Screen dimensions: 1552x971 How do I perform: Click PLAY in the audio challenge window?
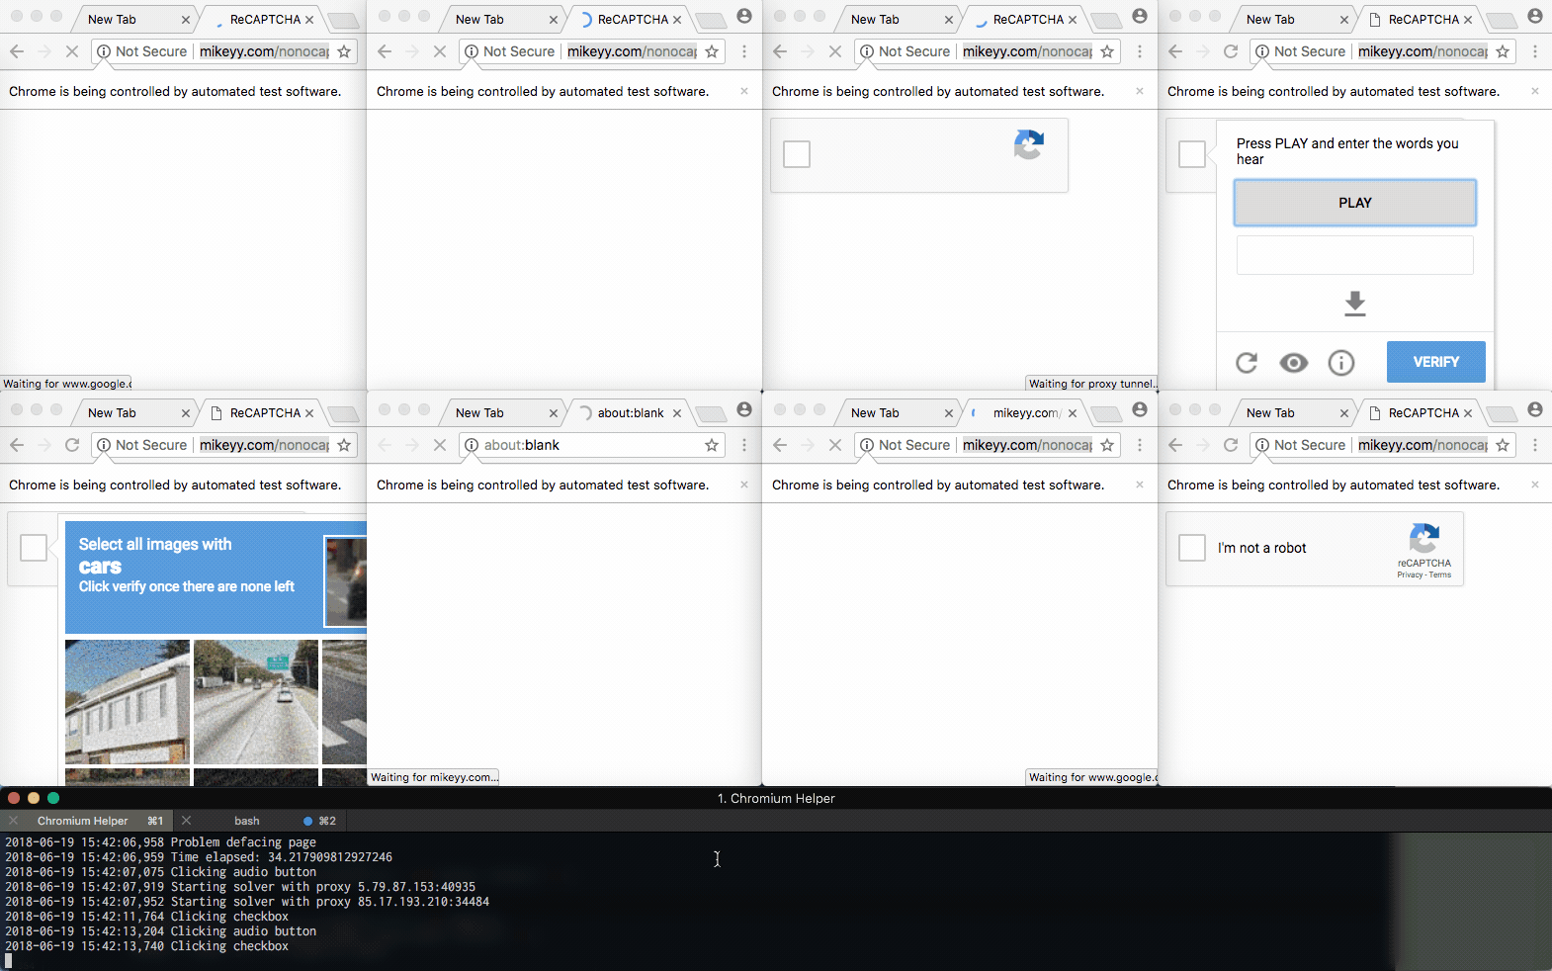click(x=1354, y=203)
